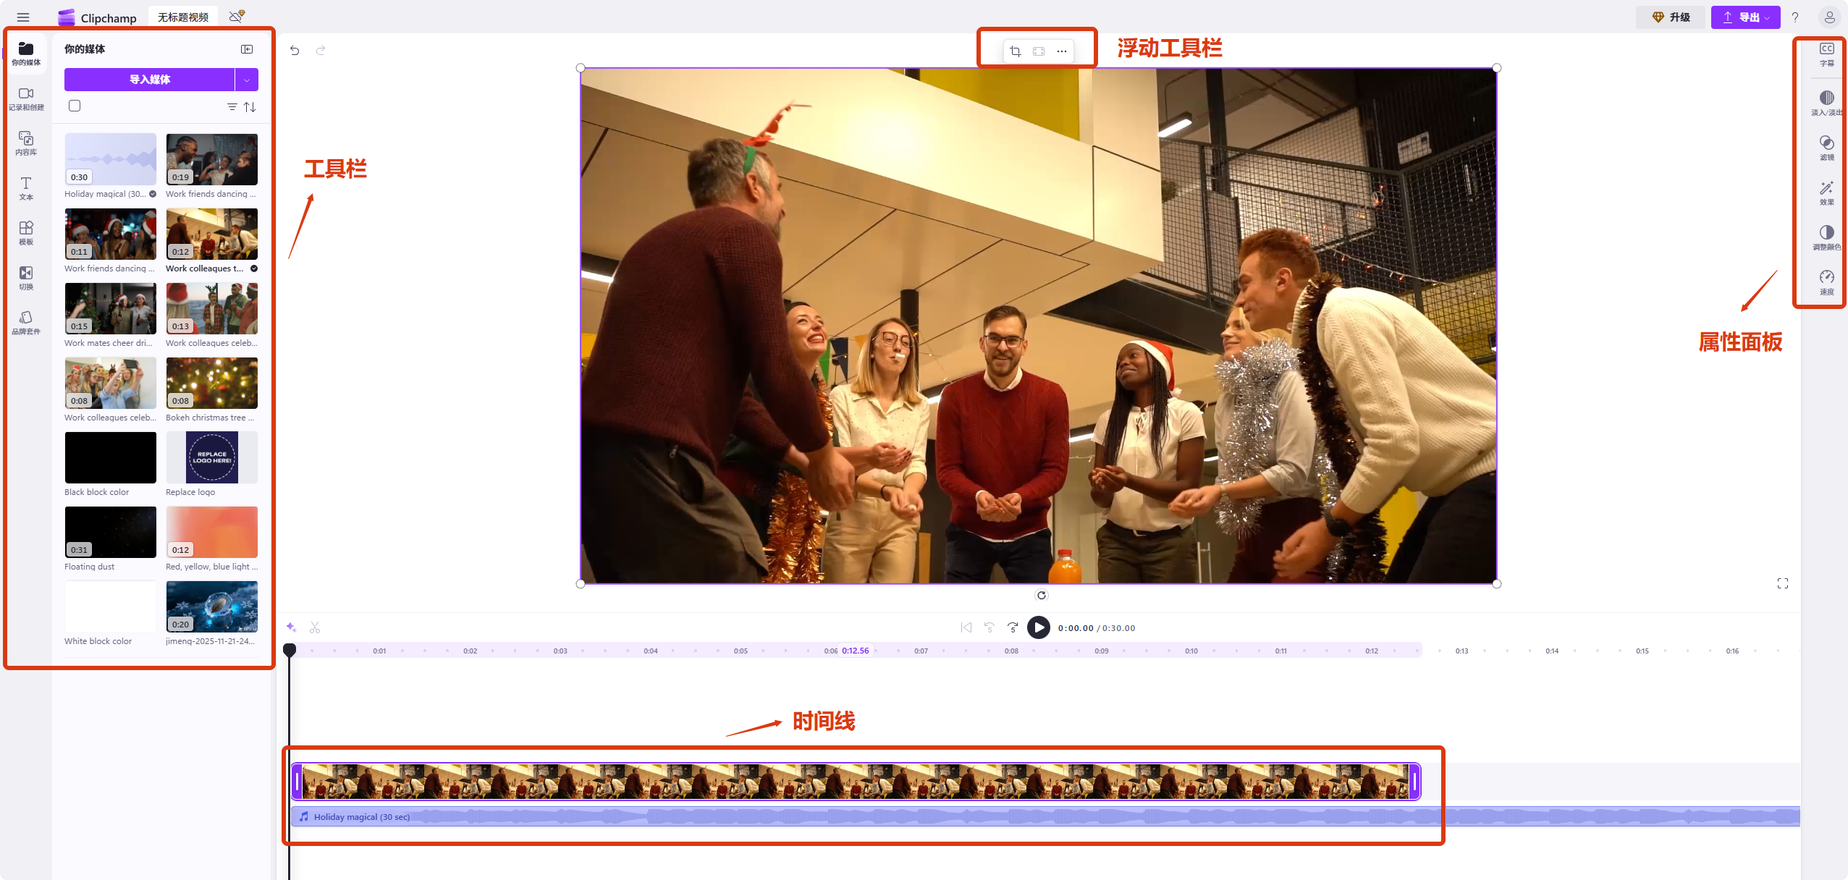
Task: Click the Upgrade (升级) button
Action: click(1671, 17)
